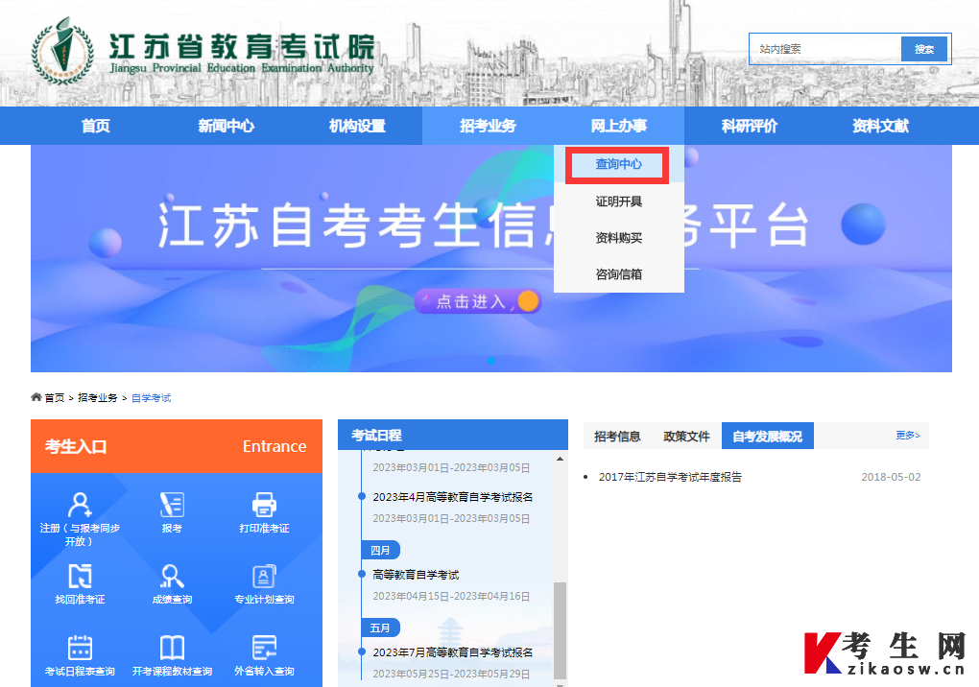Click the exam schedule scroll-up arrow
979x687 pixels.
tap(561, 459)
